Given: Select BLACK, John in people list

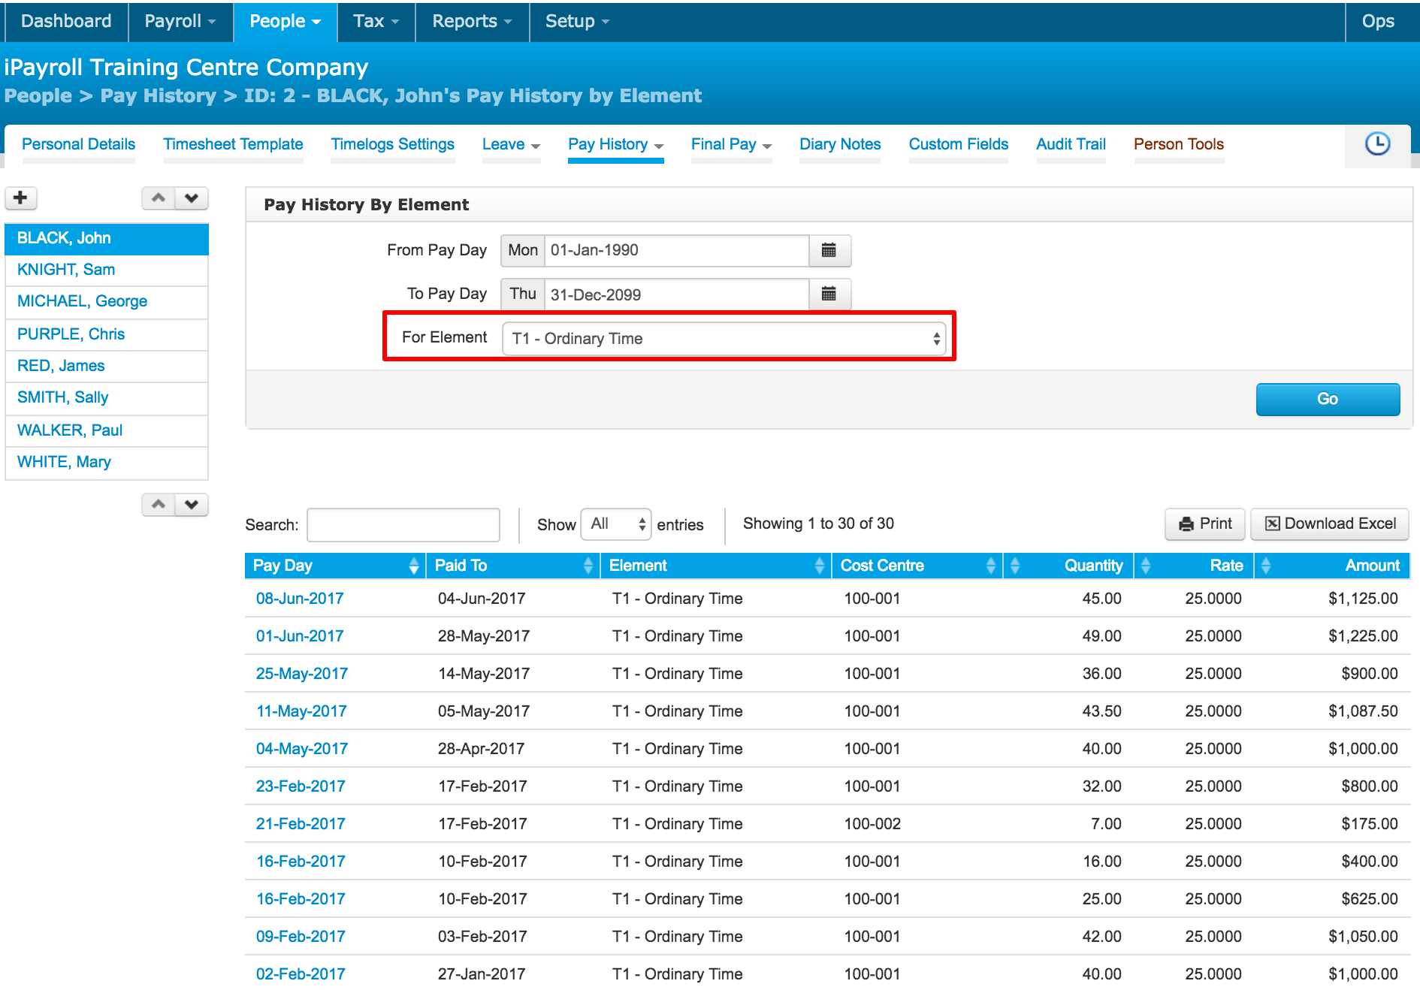Looking at the screenshot, I should tap(107, 238).
